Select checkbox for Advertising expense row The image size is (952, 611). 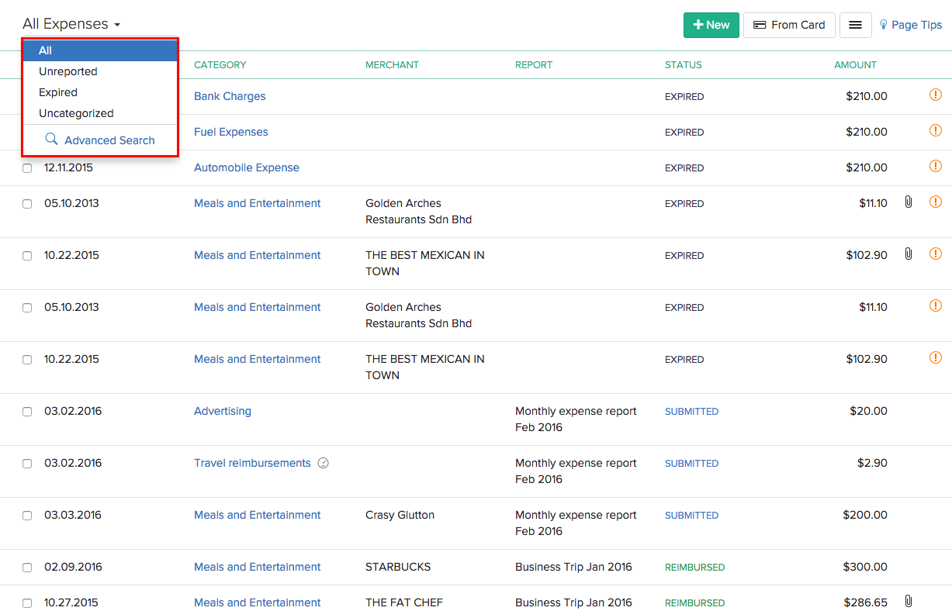[x=27, y=412]
